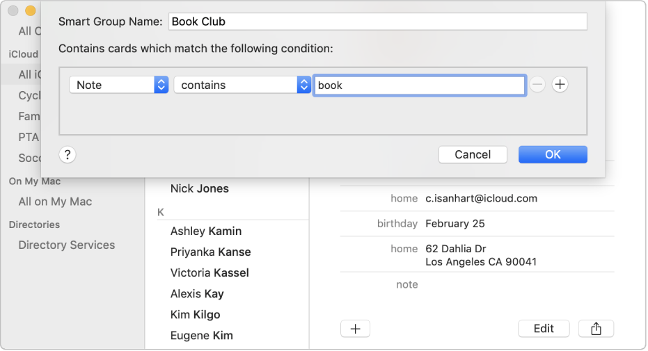Screen dimensions: 648x351
Task: Select contact Eugene Kim
Action: coord(202,336)
